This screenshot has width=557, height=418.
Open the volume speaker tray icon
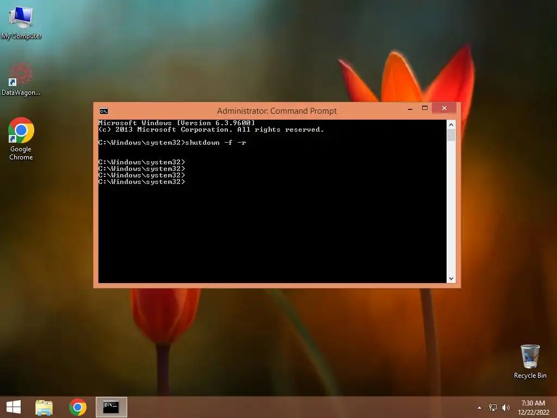coord(506,407)
